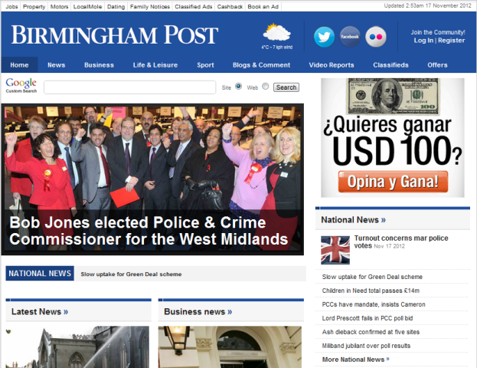Screen dimensions: 477x368
Task: Select the Web search radio button
Action: tap(266, 86)
